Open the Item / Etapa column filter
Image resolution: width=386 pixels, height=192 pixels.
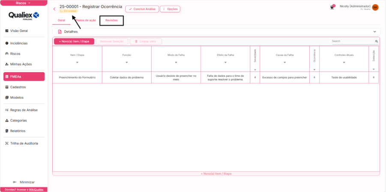point(77,63)
